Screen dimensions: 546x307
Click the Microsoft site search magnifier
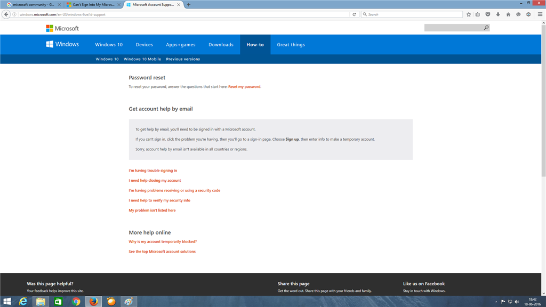pos(486,28)
